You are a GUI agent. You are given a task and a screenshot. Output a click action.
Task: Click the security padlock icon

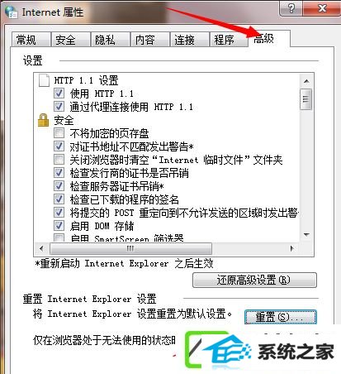coord(43,120)
